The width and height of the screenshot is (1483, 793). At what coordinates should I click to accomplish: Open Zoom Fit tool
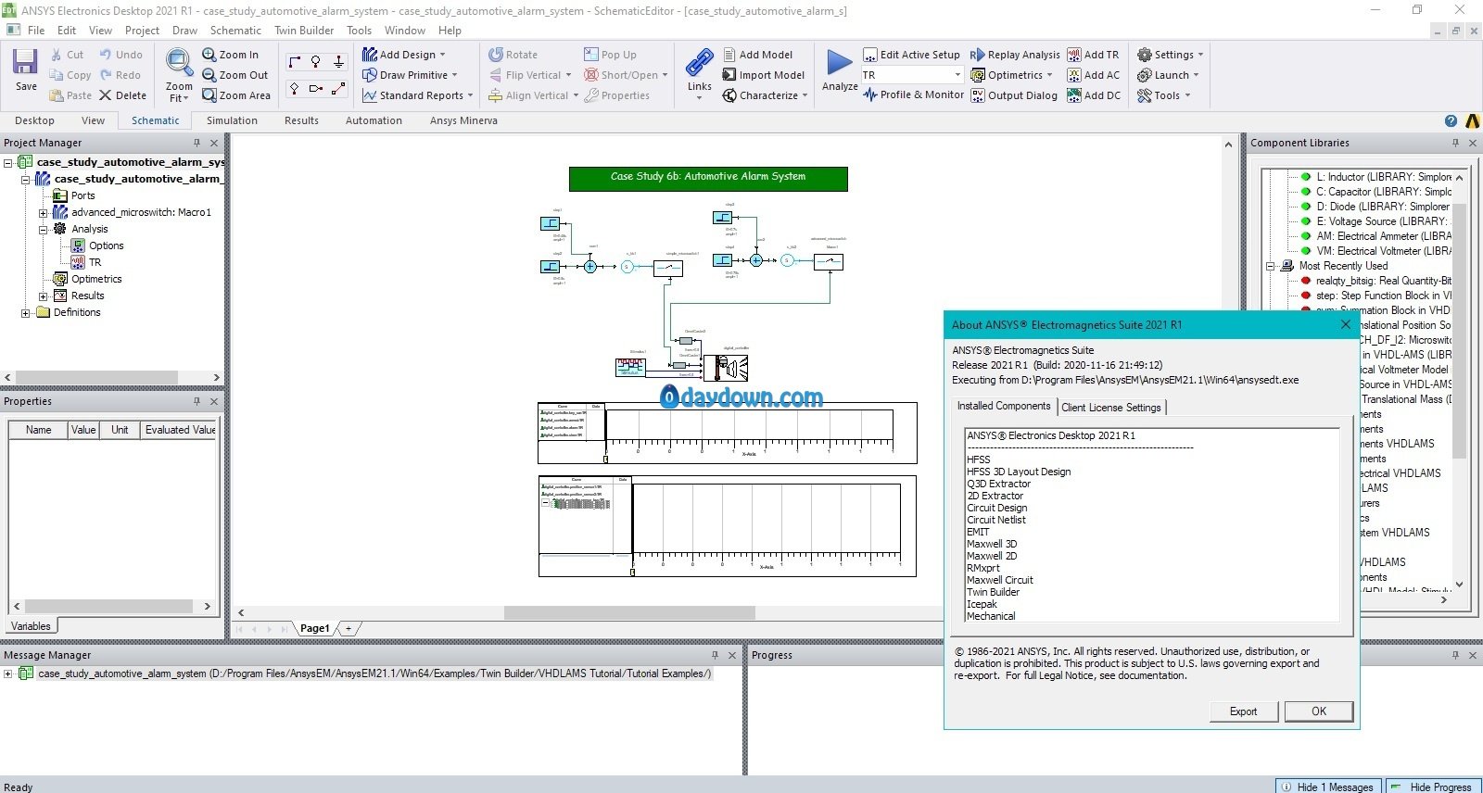(179, 75)
